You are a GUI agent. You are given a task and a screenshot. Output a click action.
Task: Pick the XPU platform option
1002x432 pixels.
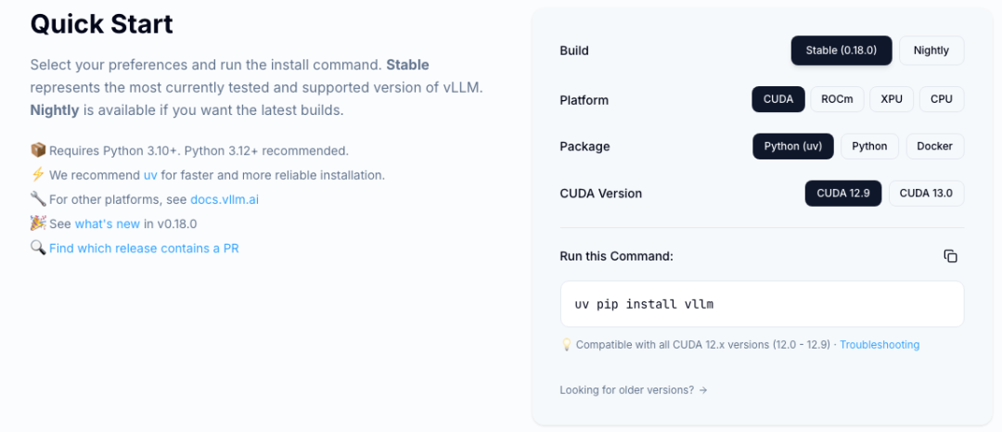click(892, 99)
